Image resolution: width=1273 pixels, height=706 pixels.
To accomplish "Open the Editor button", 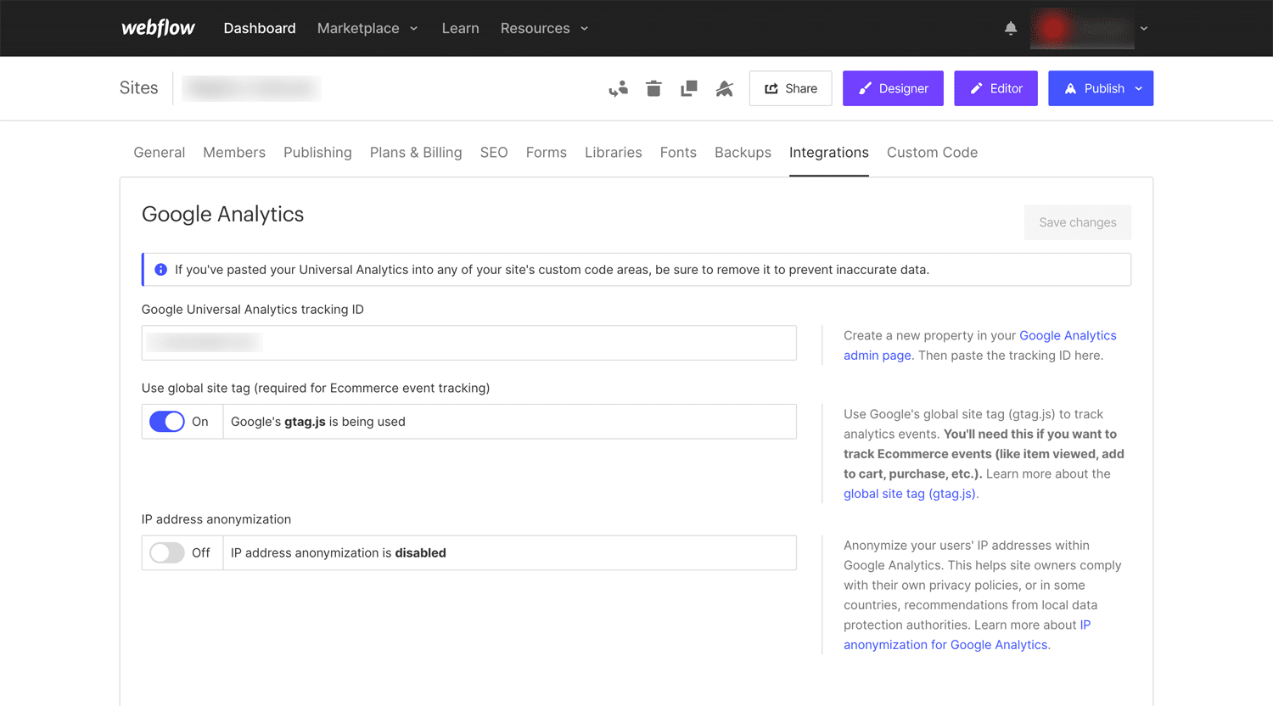I will [x=995, y=88].
